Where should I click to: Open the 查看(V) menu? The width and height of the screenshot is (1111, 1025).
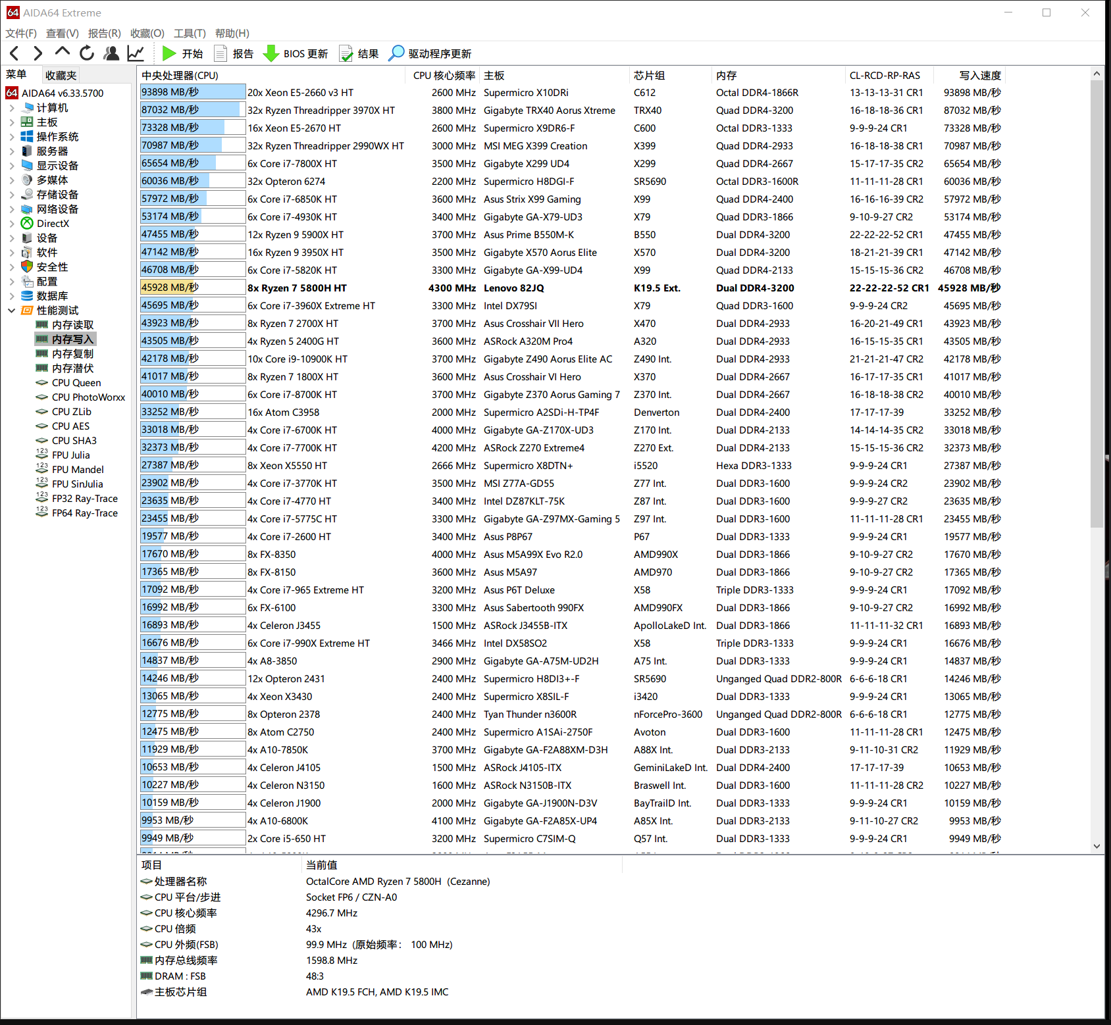click(63, 33)
